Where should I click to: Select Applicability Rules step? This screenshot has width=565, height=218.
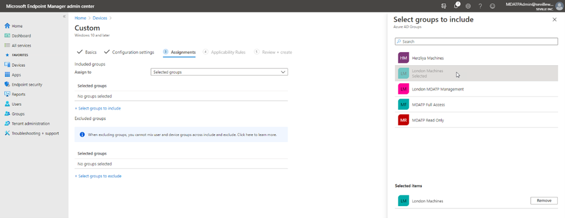coord(224,52)
